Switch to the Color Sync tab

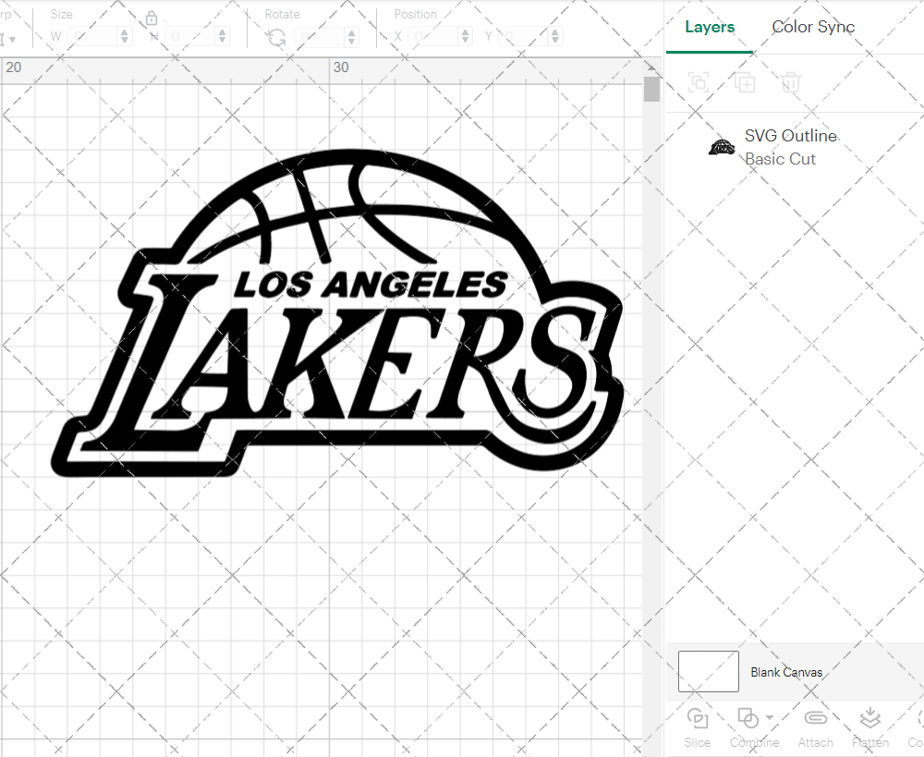813,27
